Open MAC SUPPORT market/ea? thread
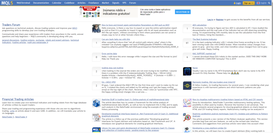The image size is (273, 133). [204, 54]
